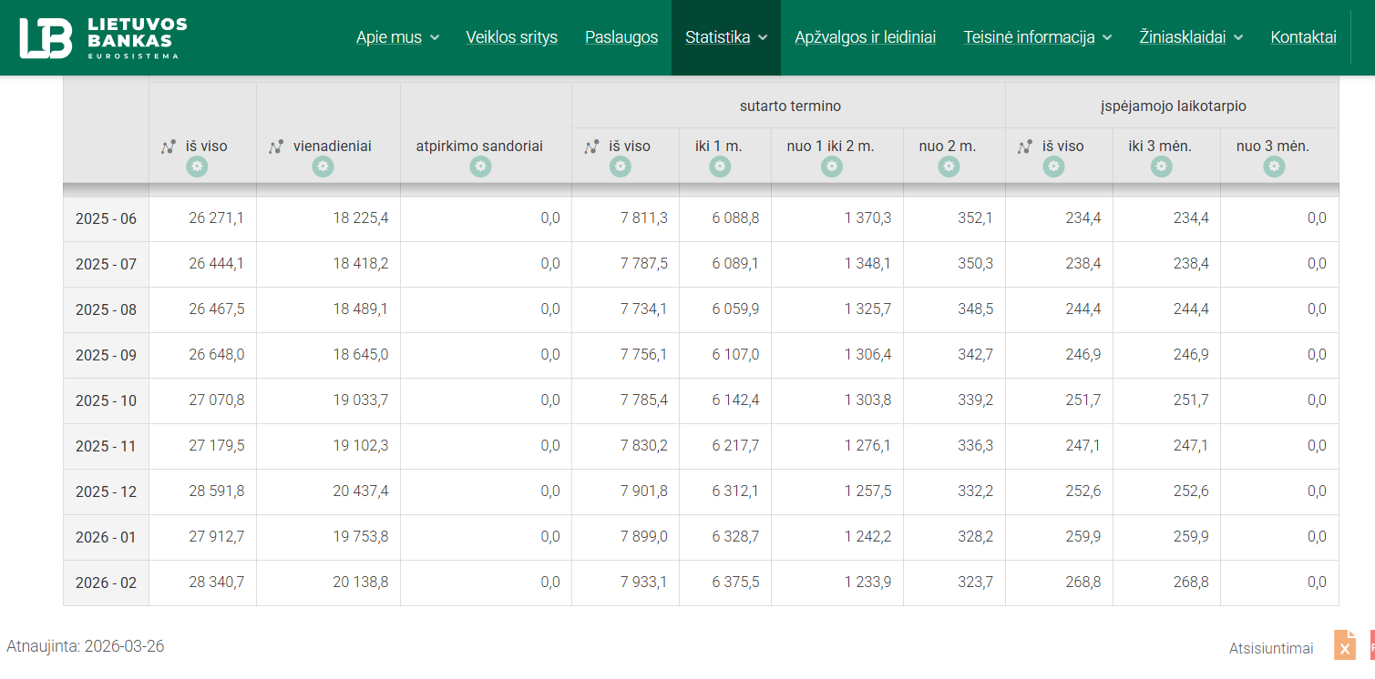Image resolution: width=1375 pixels, height=679 pixels.
Task: Go to Veiklos sritys page
Action: click(511, 37)
